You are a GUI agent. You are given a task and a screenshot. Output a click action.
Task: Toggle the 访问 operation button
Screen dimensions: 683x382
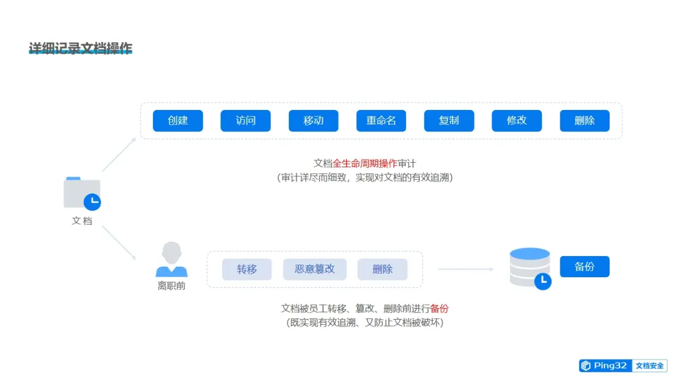point(245,121)
